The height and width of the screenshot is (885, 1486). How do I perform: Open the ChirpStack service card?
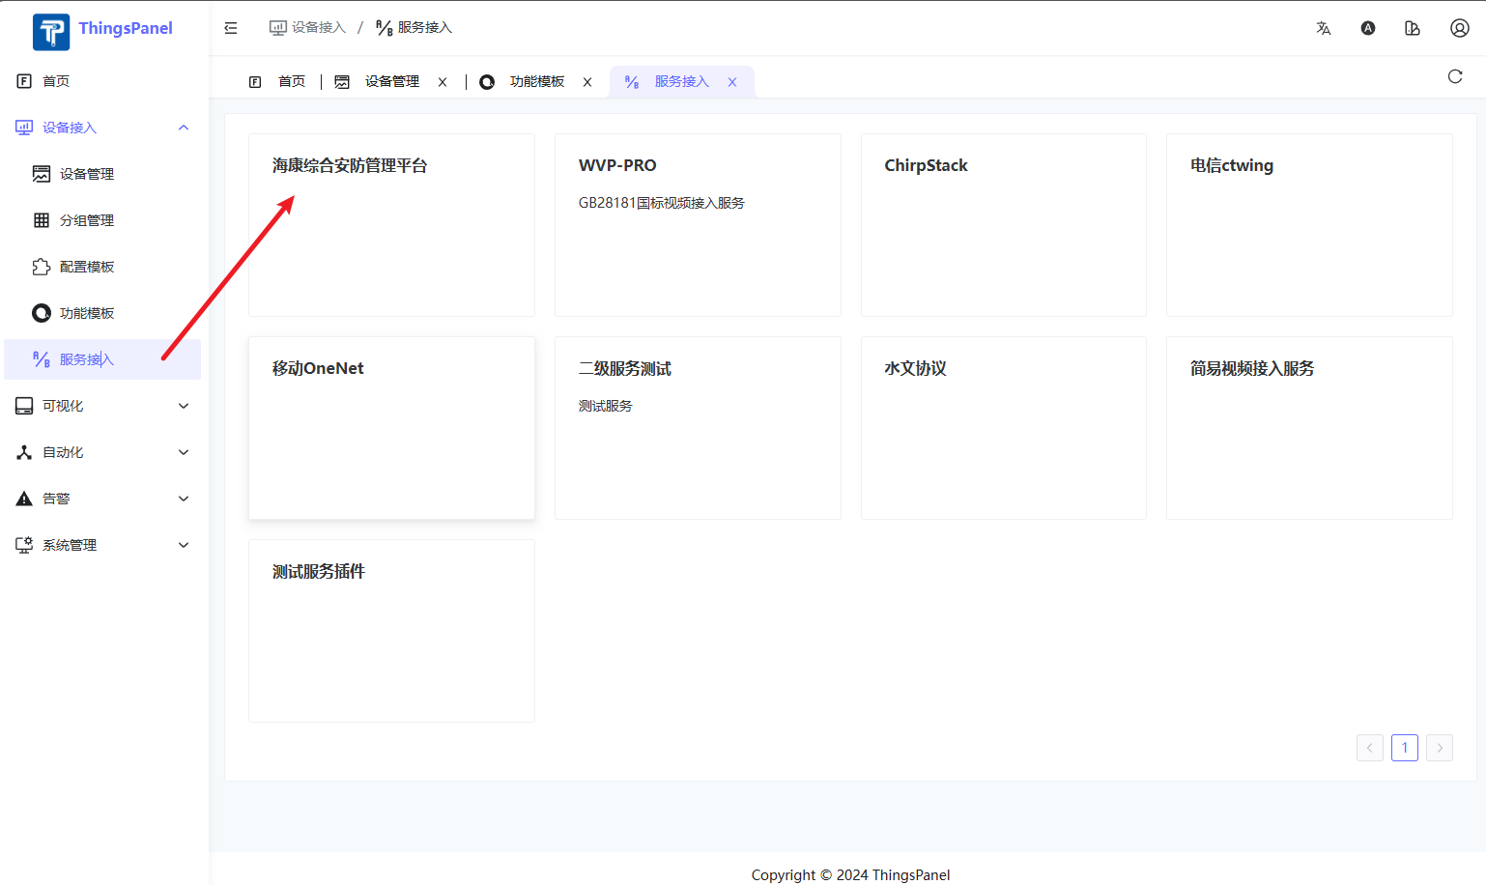pos(1003,224)
